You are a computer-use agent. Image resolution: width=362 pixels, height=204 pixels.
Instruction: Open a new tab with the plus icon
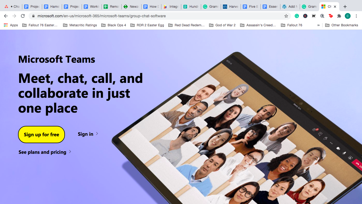pyautogui.click(x=345, y=7)
